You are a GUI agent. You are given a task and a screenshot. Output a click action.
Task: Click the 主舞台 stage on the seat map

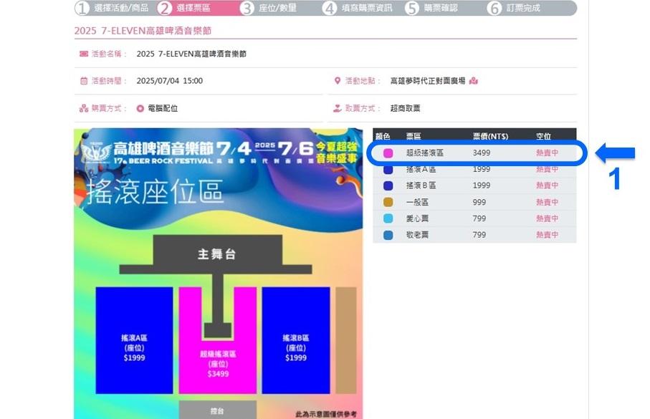pyautogui.click(x=217, y=254)
